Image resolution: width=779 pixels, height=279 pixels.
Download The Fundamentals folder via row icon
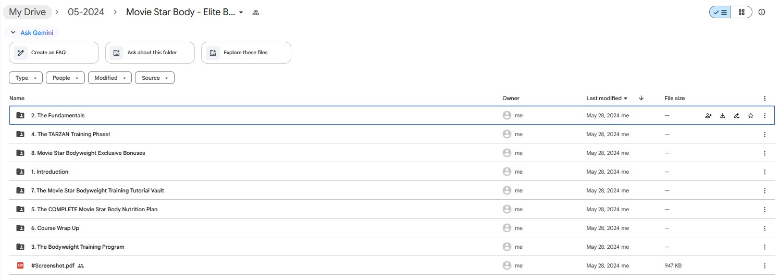click(x=722, y=116)
